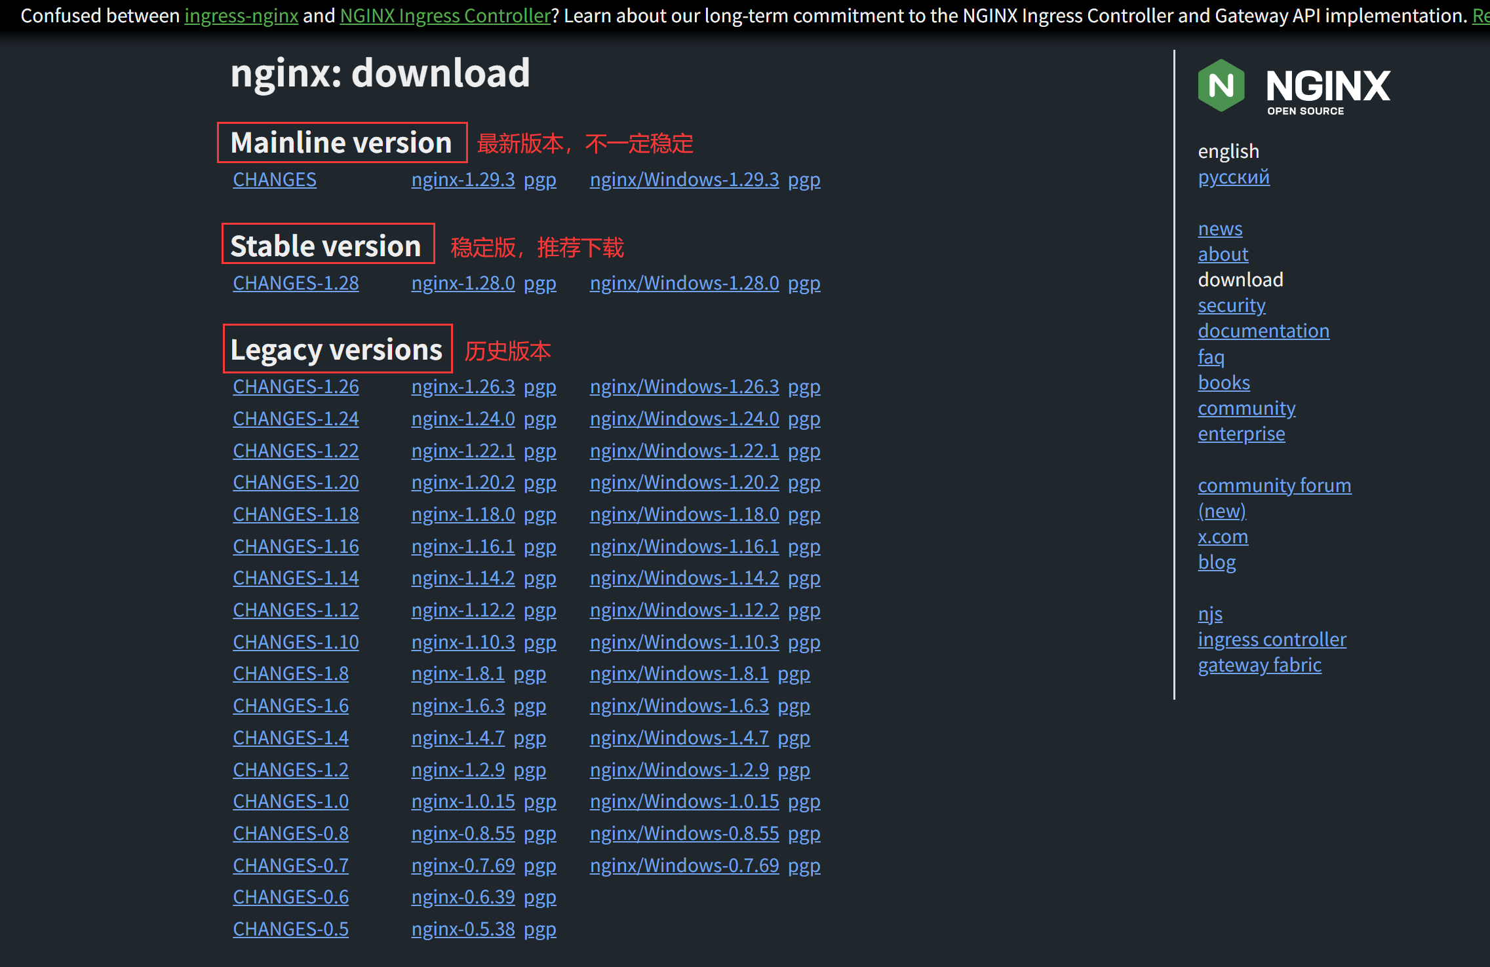Open CHANGES-1.20 link
Image resolution: width=1490 pixels, height=967 pixels.
click(296, 482)
